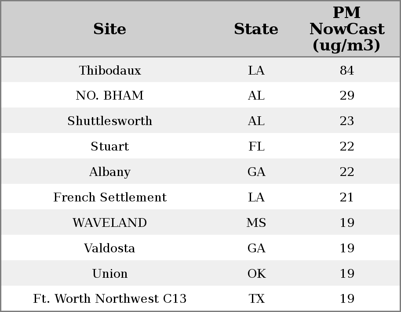This screenshot has height=312, width=401.
Task: Click the FL state cell
Action: point(256,146)
